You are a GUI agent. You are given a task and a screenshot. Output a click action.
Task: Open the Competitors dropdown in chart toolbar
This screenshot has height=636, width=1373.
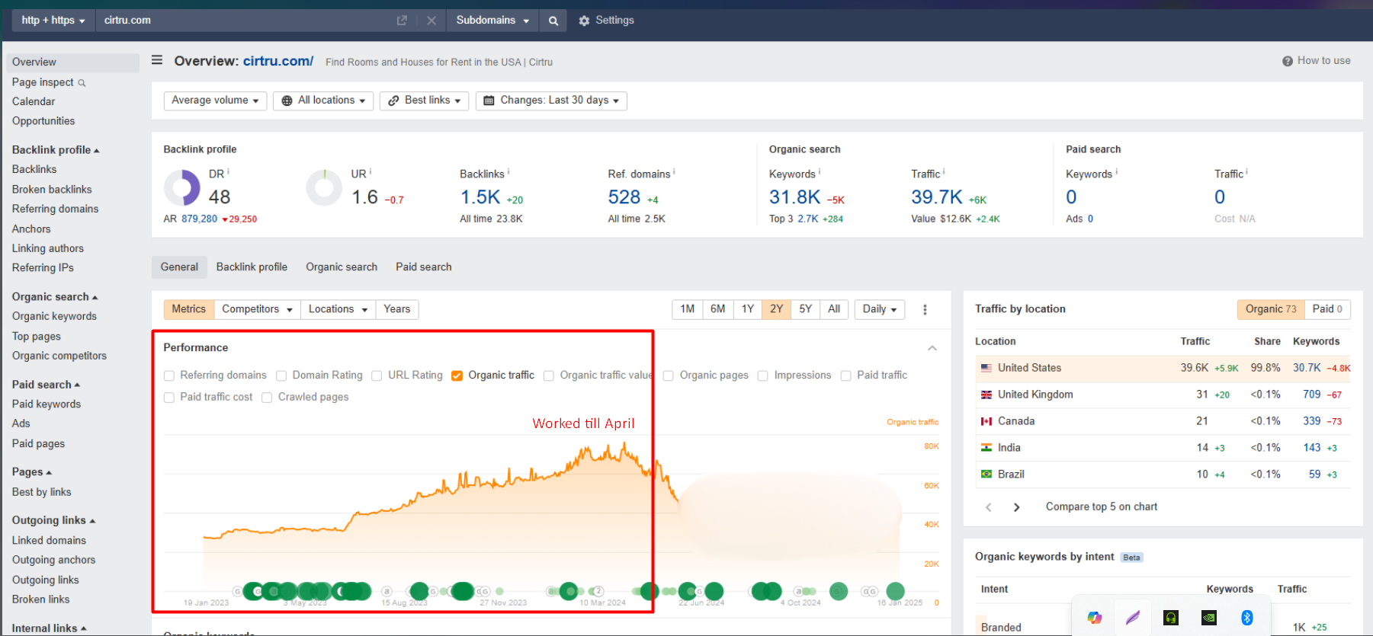pyautogui.click(x=257, y=309)
